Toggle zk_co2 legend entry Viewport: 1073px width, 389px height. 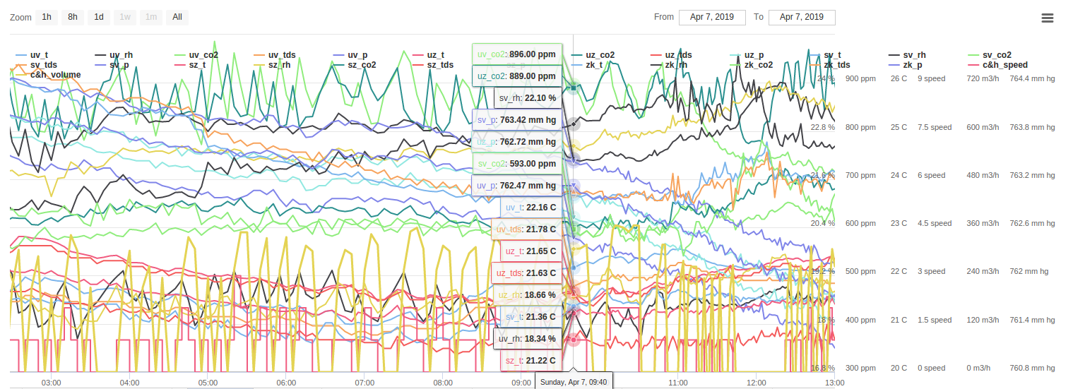tap(751, 64)
